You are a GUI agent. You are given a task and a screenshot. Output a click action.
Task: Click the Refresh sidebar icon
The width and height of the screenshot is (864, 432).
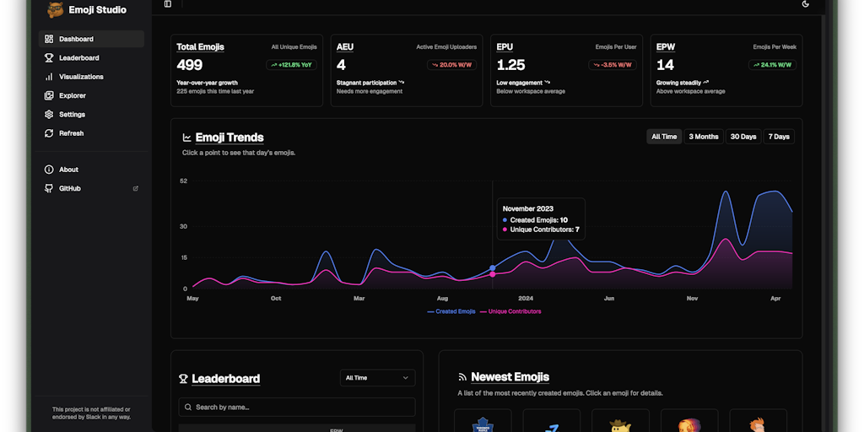49,133
